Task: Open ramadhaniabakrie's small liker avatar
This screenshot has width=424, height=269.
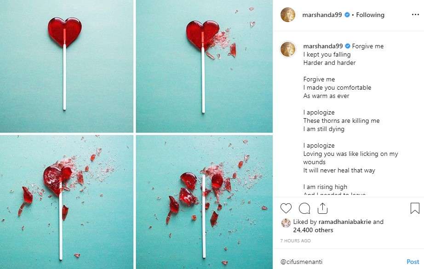Action: [286, 223]
